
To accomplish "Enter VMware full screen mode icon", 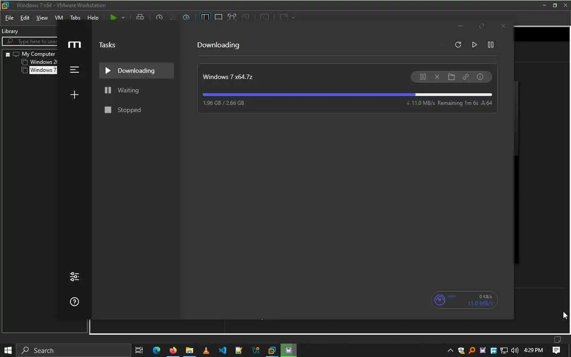I will pos(232,17).
